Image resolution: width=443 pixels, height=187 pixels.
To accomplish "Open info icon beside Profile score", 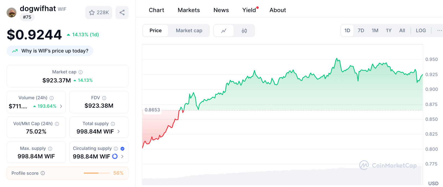I will click(x=43, y=173).
